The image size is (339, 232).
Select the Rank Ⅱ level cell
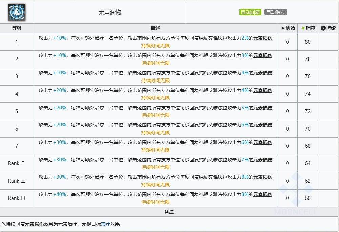[x=17, y=181]
